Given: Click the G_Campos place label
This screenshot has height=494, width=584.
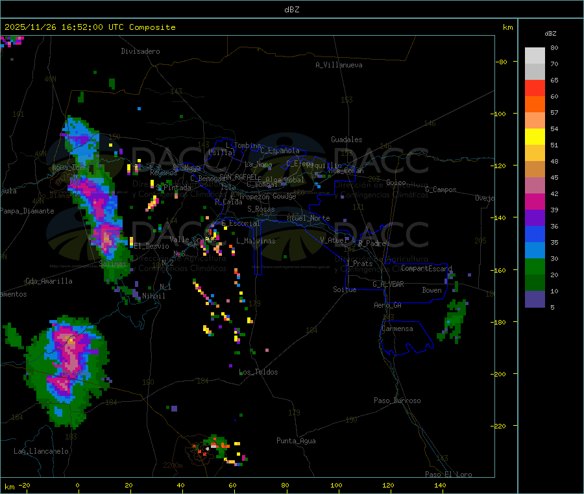Looking at the screenshot, I should (441, 190).
